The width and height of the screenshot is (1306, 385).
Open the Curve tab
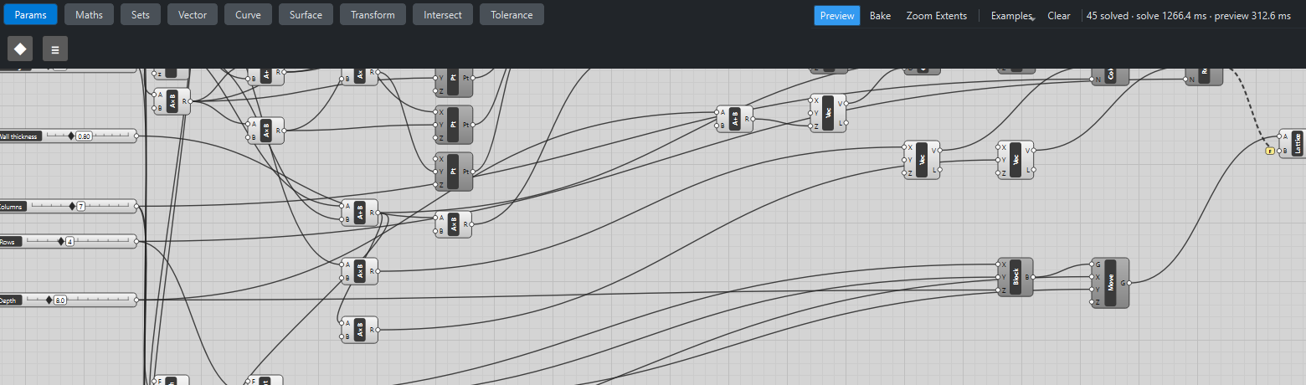(248, 15)
